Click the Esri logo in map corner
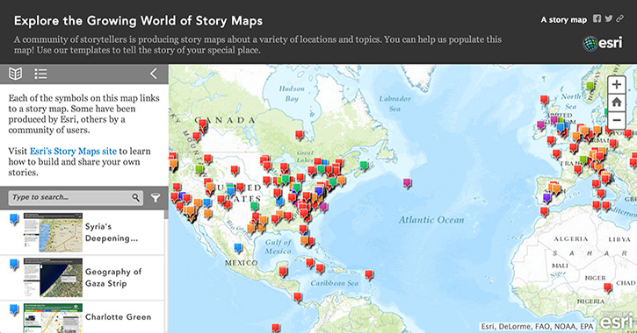This screenshot has width=637, height=333. tap(617, 321)
